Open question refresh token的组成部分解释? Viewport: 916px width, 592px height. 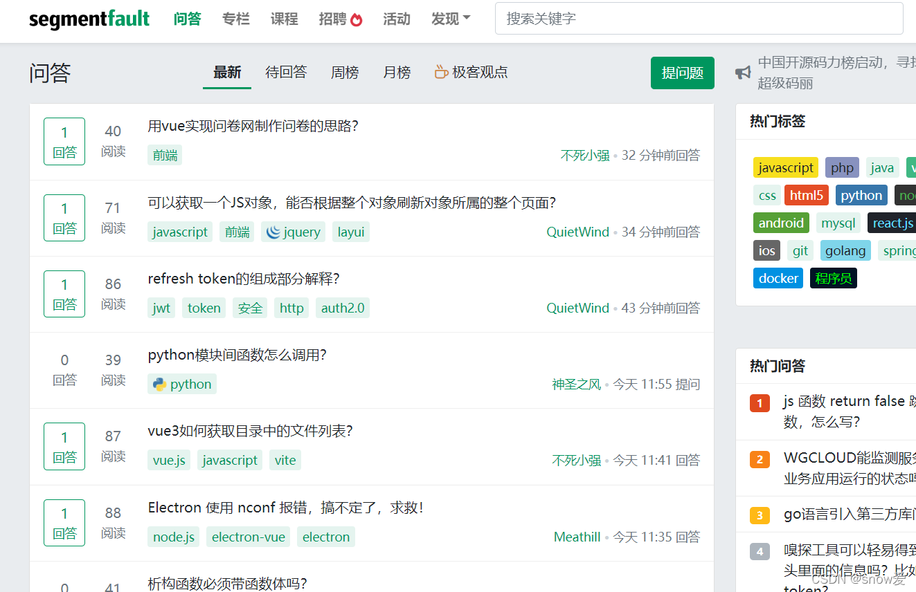pyautogui.click(x=244, y=278)
